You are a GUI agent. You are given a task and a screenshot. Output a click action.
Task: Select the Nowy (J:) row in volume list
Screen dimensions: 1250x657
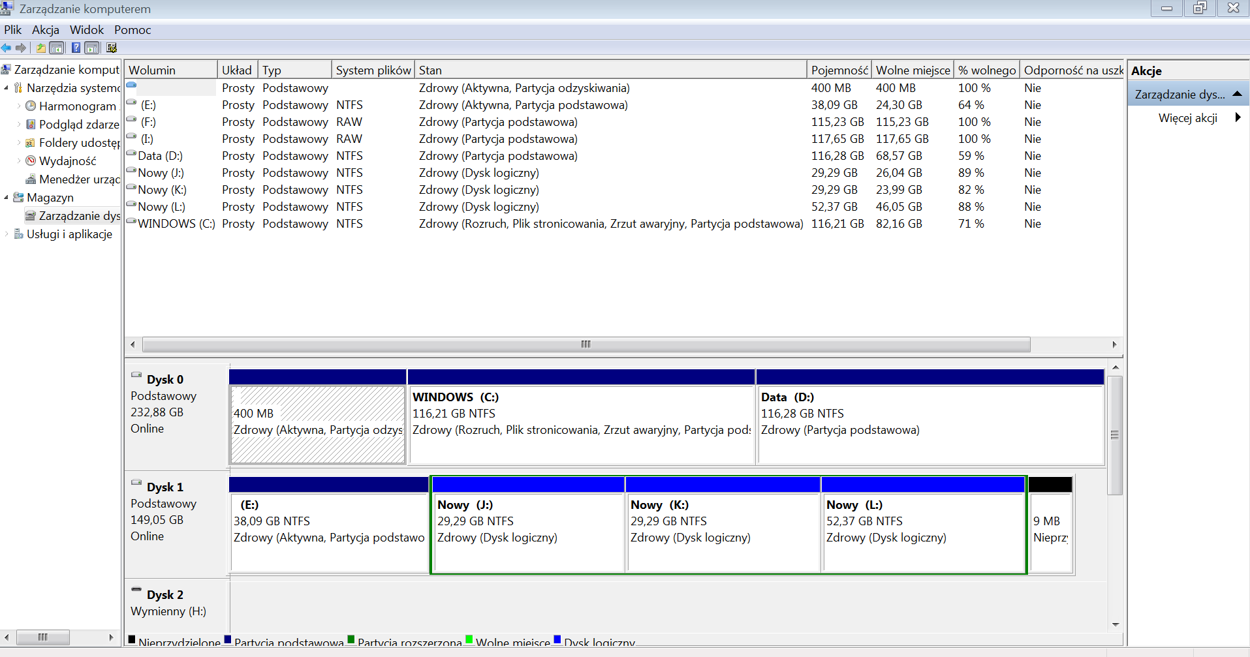tap(624, 173)
